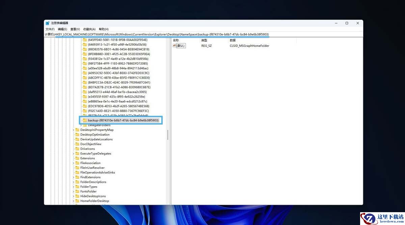Click folder icon of {98F275B4-4FFF-11E0-89E2-7B86DFD72085}
This screenshot has height=225, width=405.
(85, 63)
